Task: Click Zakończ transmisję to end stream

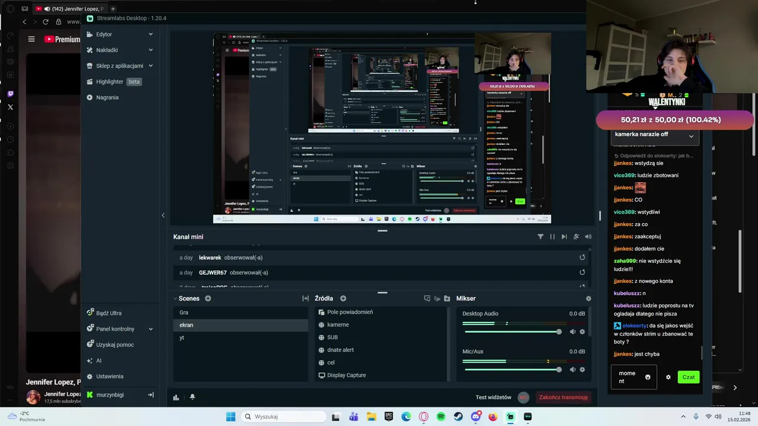Action: click(563, 397)
